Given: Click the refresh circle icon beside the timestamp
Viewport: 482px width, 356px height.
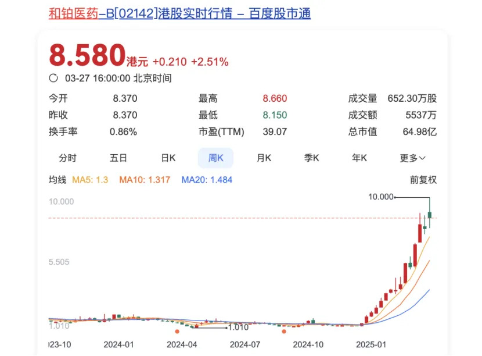Looking at the screenshot, I should [53, 78].
